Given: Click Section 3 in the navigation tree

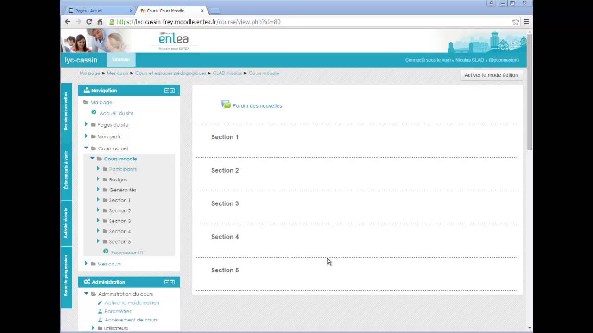Looking at the screenshot, I should (120, 221).
